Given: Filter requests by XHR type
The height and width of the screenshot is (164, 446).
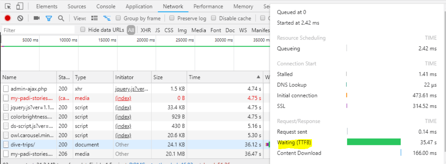Looking at the screenshot, I should 146,30.
